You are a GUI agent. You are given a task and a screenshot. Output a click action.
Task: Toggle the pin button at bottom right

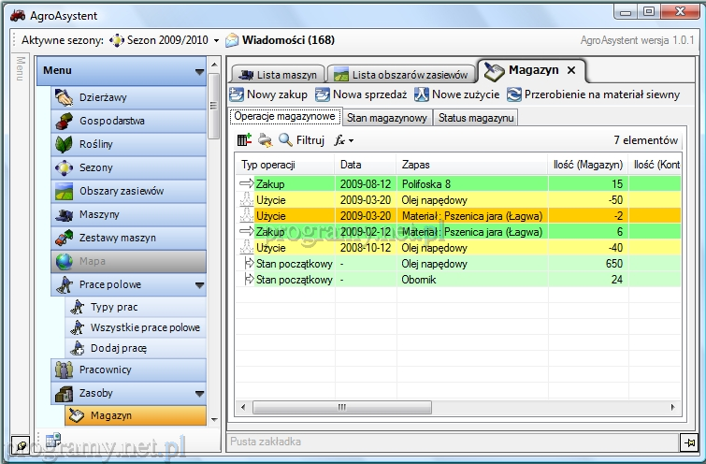(x=686, y=442)
